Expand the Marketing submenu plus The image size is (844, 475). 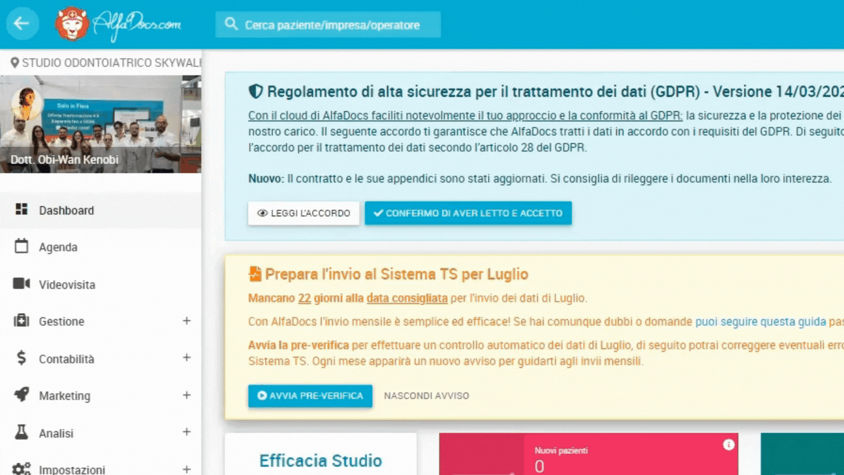coord(187,395)
